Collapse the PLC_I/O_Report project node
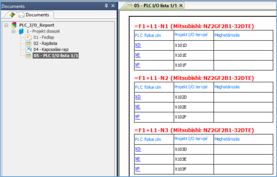This screenshot has height=177, width=277. 6,25
